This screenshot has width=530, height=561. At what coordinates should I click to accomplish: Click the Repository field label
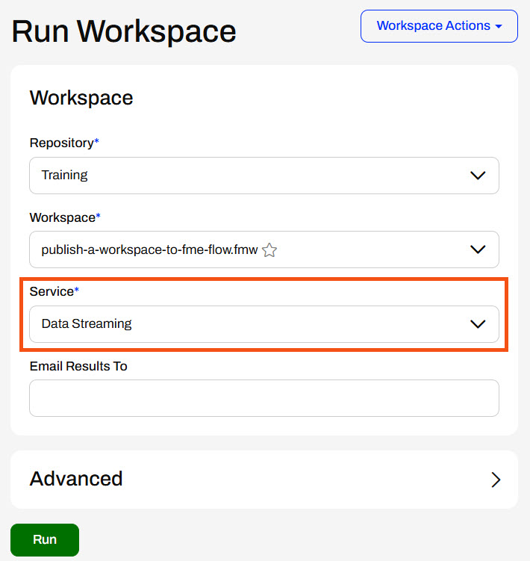[62, 143]
